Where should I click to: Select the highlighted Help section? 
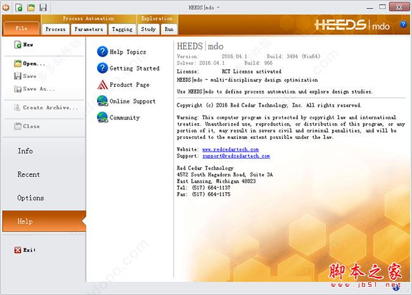(44, 221)
